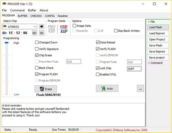Enable Verify Signature checkbox
Screen dimensions: 172x133
(x=37, y=49)
